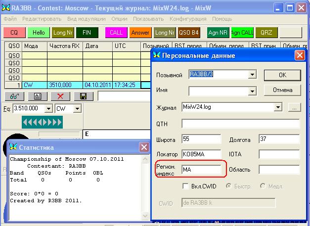This screenshot has width=310, height=226.
Task: Open the Журнал log file dropdown
Action: (x=279, y=107)
